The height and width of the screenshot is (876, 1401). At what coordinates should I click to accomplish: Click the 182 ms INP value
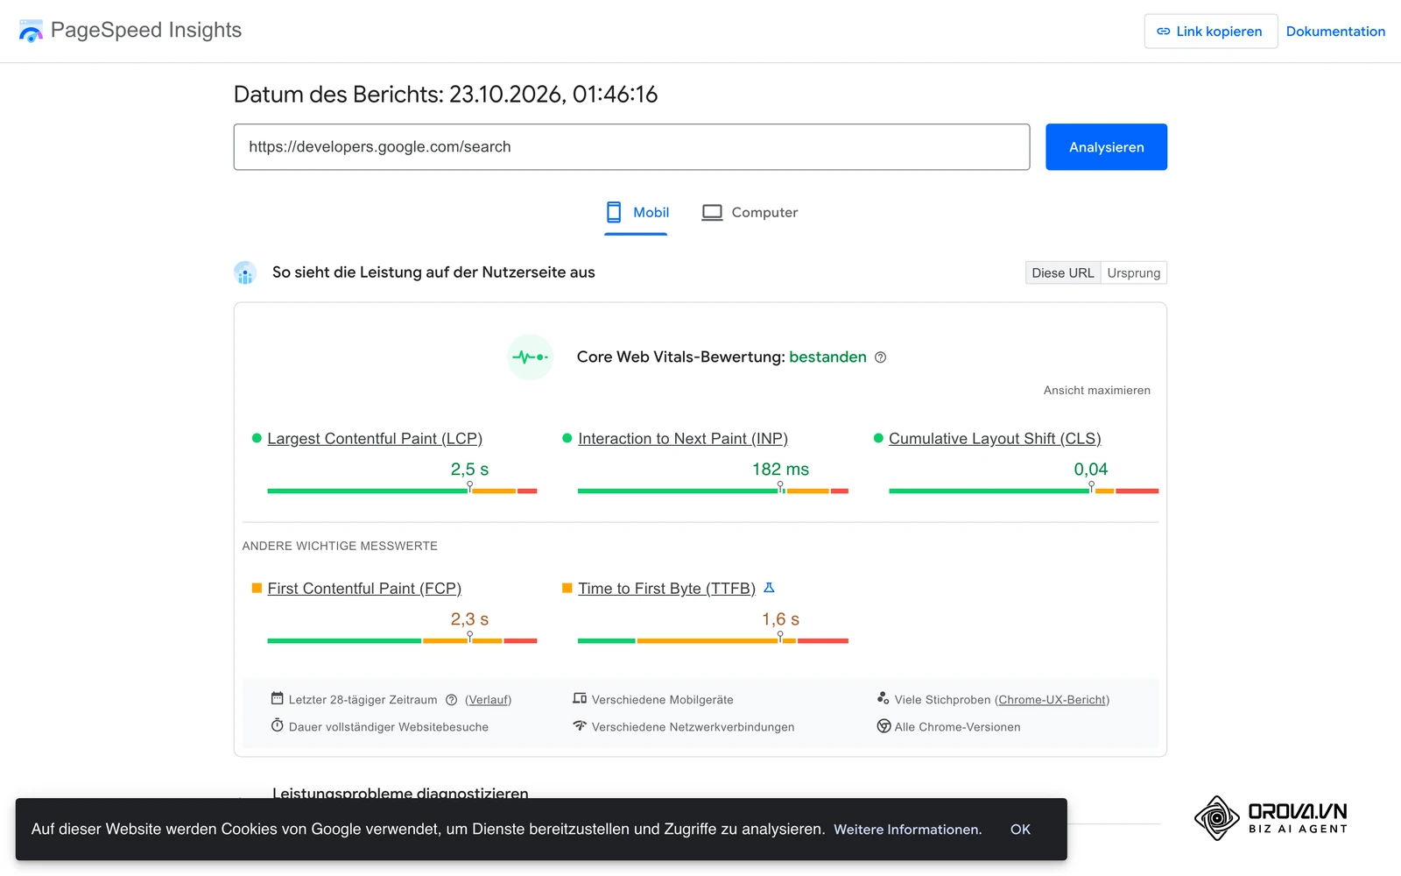pyautogui.click(x=780, y=470)
